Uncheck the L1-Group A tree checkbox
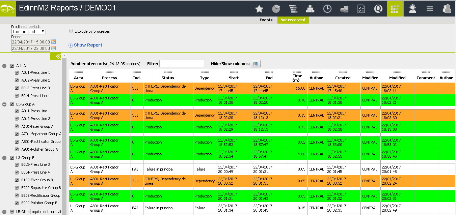 coord(12,104)
